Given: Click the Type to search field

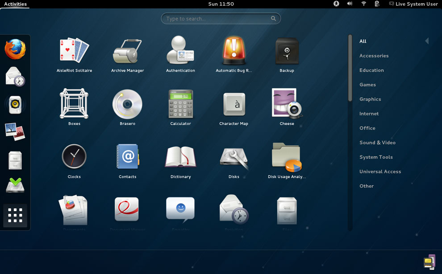Looking at the screenshot, I should tap(217, 19).
